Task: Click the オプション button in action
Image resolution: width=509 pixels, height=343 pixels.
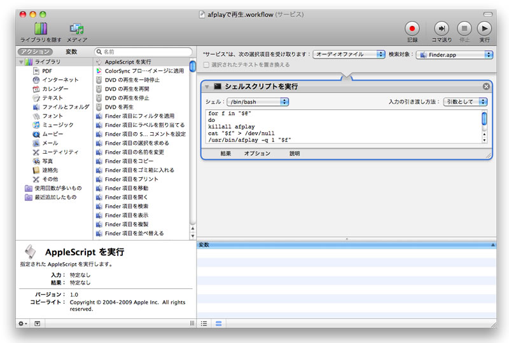Action: 257,154
